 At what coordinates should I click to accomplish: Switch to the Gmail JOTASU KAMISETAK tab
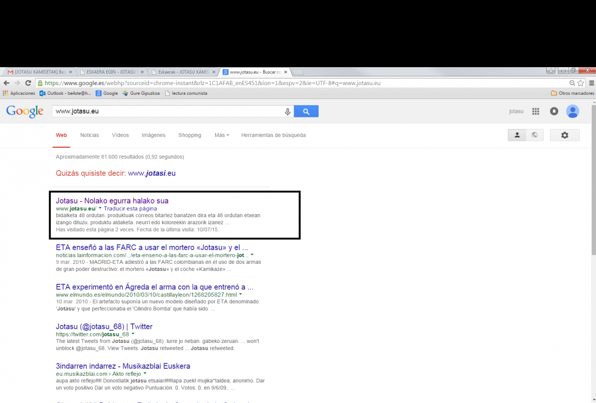pyautogui.click(x=37, y=72)
